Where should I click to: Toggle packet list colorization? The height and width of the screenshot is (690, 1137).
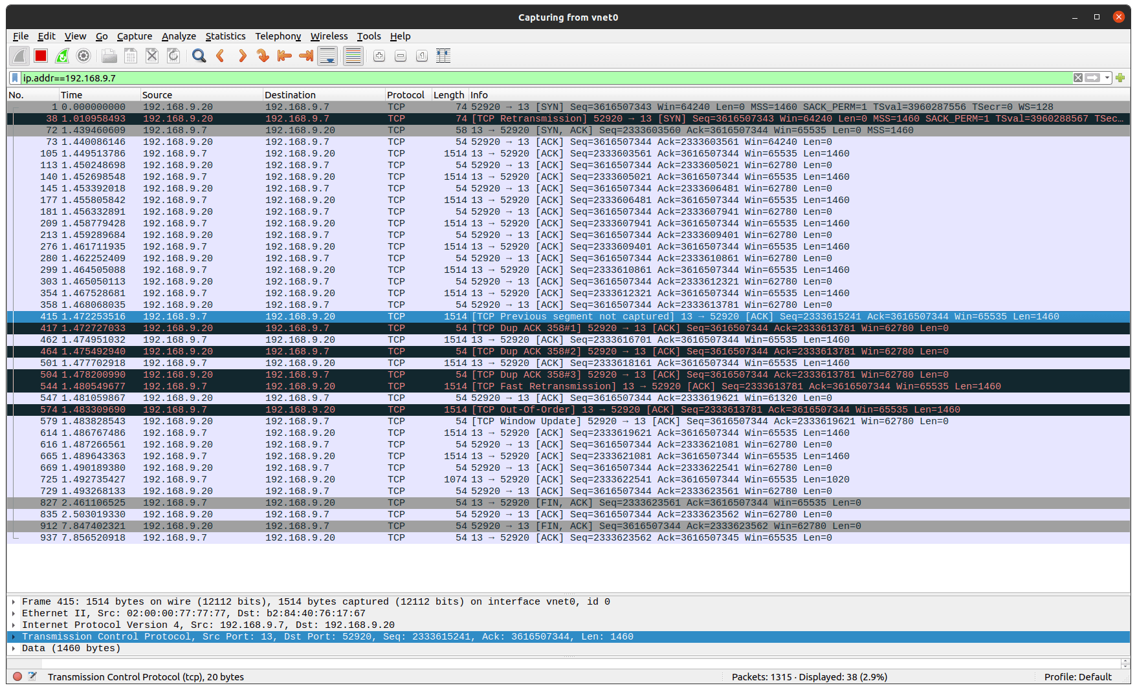353,56
